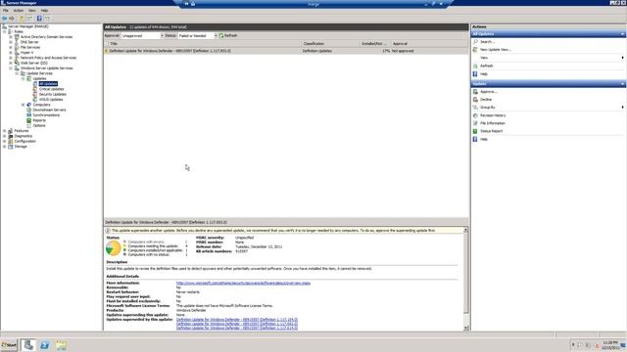627x352 pixels.
Task: Click the taskbar clock
Action: tap(610, 345)
